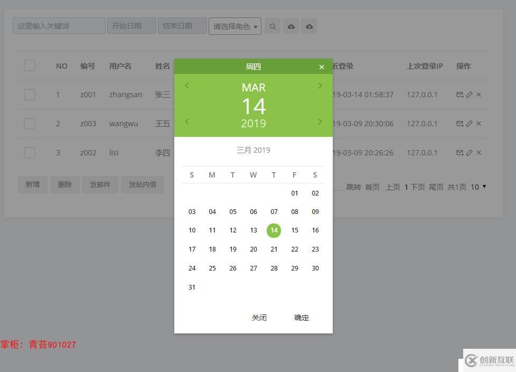Click the search magnifier icon
This screenshot has height=372, width=516.
[273, 26]
